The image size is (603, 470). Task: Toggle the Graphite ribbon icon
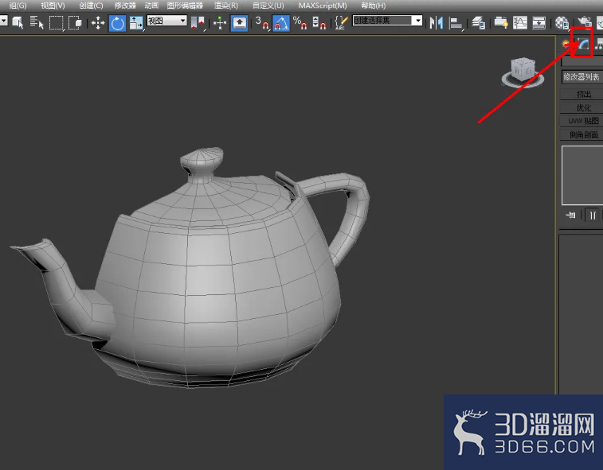click(501, 23)
